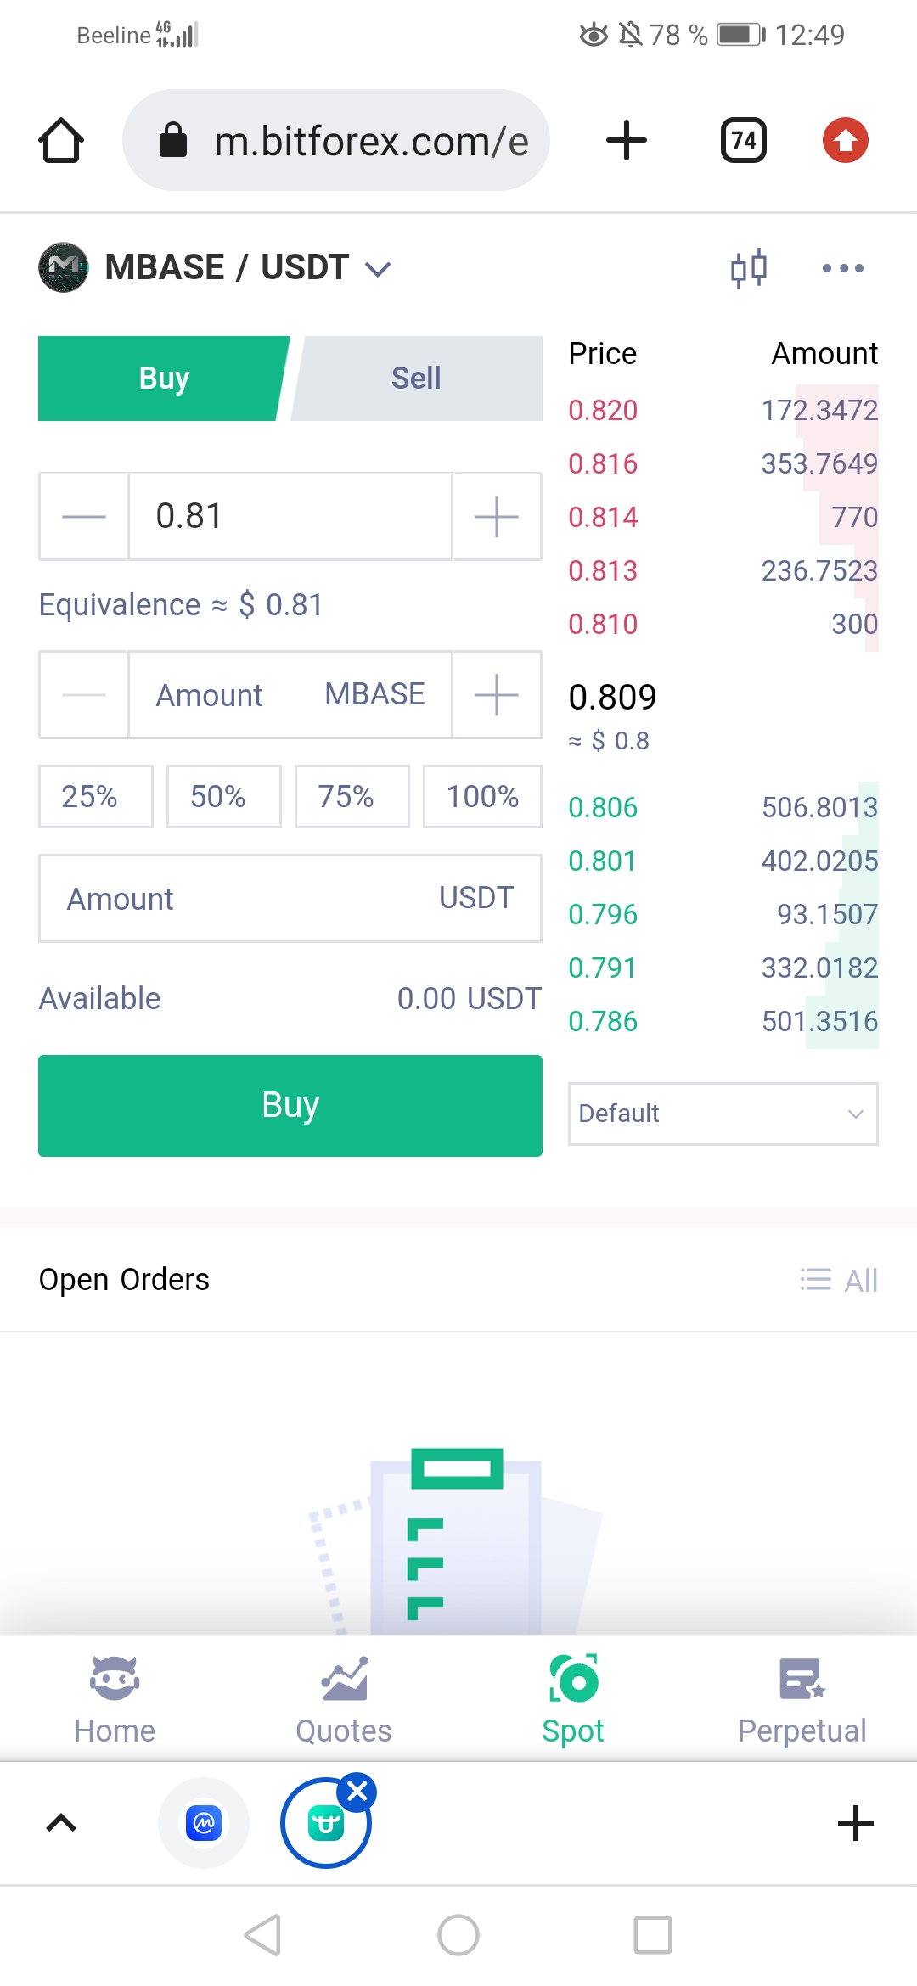This screenshot has height=1986, width=917.
Task: Close the pinned green bull tab shortcut
Action: pos(357,1792)
